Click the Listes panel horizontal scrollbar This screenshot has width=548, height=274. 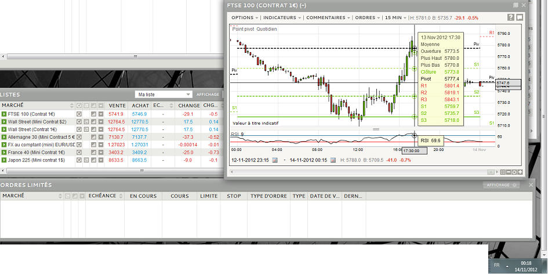tap(115, 171)
